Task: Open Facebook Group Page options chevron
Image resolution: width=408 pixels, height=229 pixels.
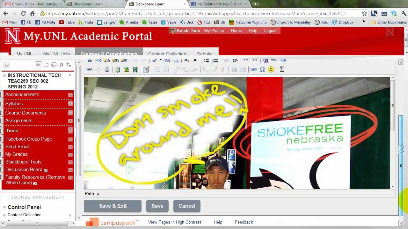Action: [x=70, y=139]
